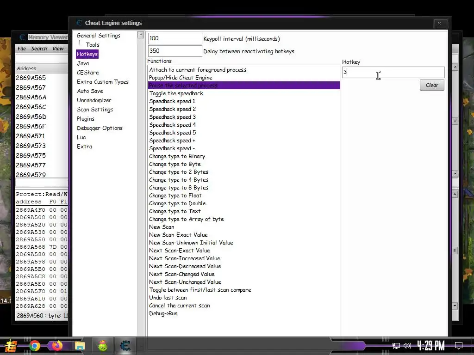Switch to the green game icon on taskbar
Screen dimensions: 474x355
103,346
